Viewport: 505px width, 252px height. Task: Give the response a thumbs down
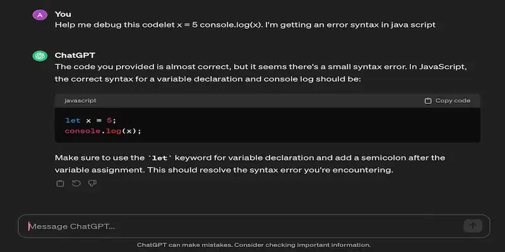tap(92, 183)
